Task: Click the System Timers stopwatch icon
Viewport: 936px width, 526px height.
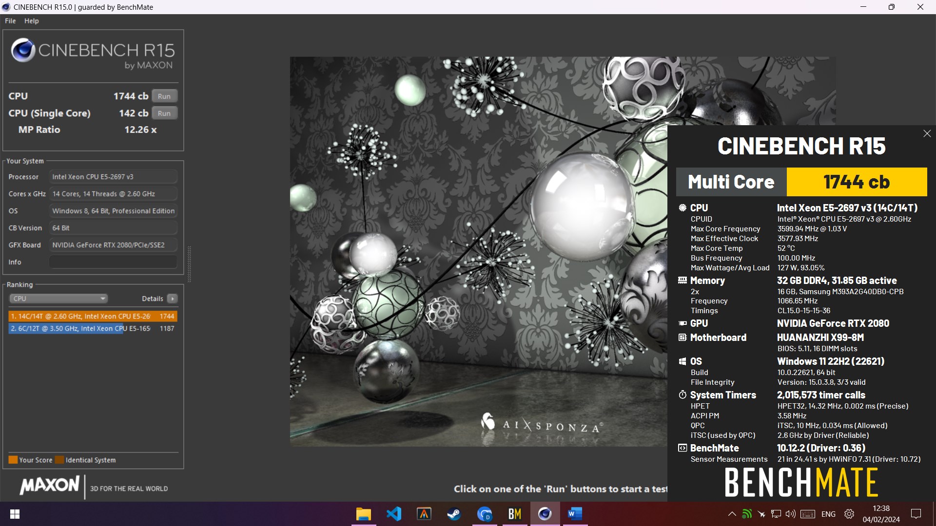Action: click(x=682, y=395)
